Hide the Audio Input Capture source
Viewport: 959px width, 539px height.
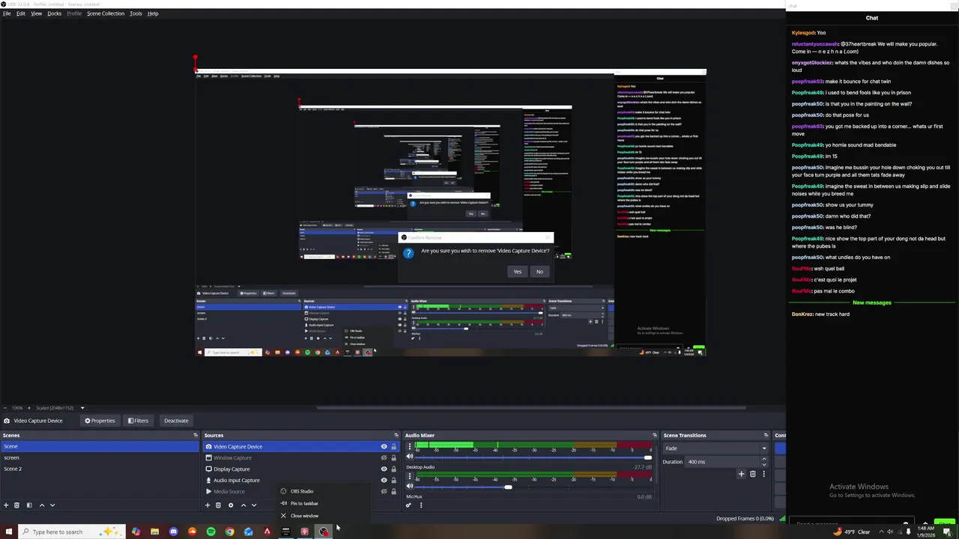pos(384,481)
